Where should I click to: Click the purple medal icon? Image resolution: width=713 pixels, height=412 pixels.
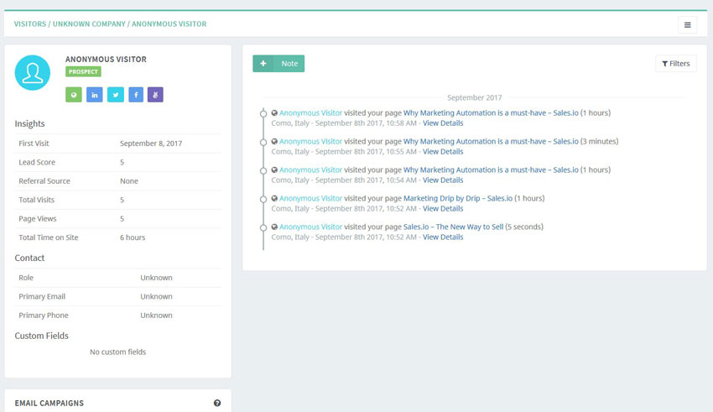(x=155, y=95)
